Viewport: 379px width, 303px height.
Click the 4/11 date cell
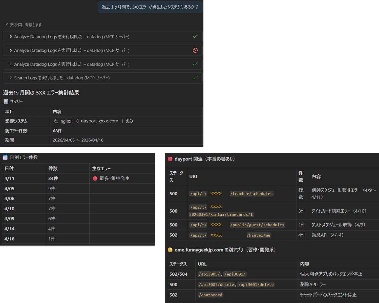coord(24,178)
